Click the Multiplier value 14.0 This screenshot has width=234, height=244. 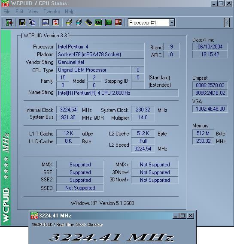143,117
